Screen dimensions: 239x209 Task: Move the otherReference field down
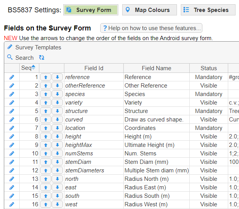(x=57, y=86)
